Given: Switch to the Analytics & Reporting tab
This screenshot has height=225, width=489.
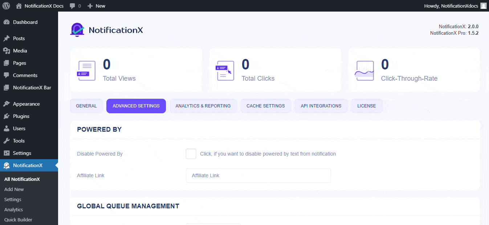Looking at the screenshot, I should click(203, 106).
